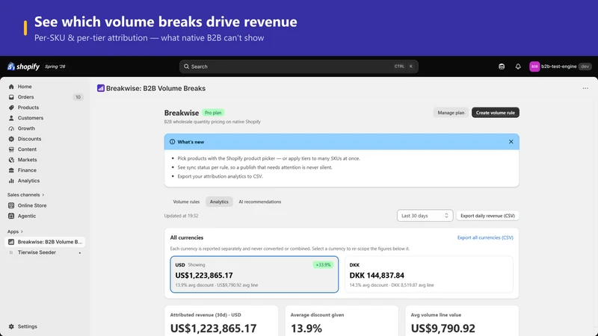Click the Tierwise Seeder app icon
This screenshot has height=336, width=598.
coord(11,252)
